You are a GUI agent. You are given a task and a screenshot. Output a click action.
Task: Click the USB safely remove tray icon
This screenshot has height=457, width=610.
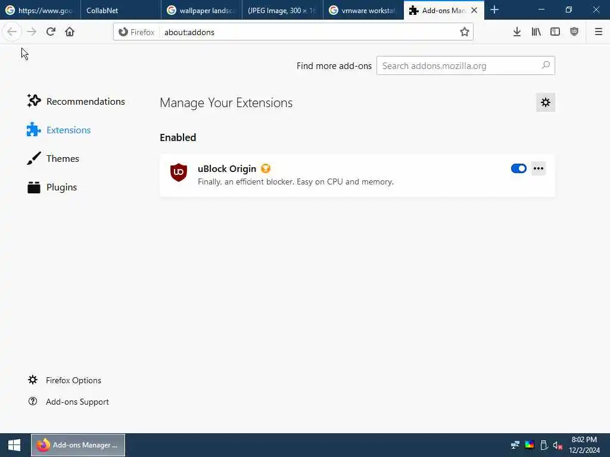point(544,445)
